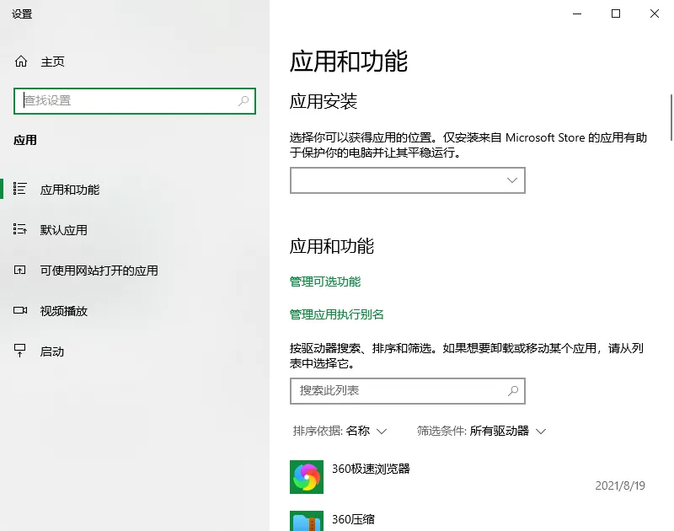This screenshot has width=674, height=531.
Task: Click the 360压缩 app icon
Action: [x=307, y=521]
